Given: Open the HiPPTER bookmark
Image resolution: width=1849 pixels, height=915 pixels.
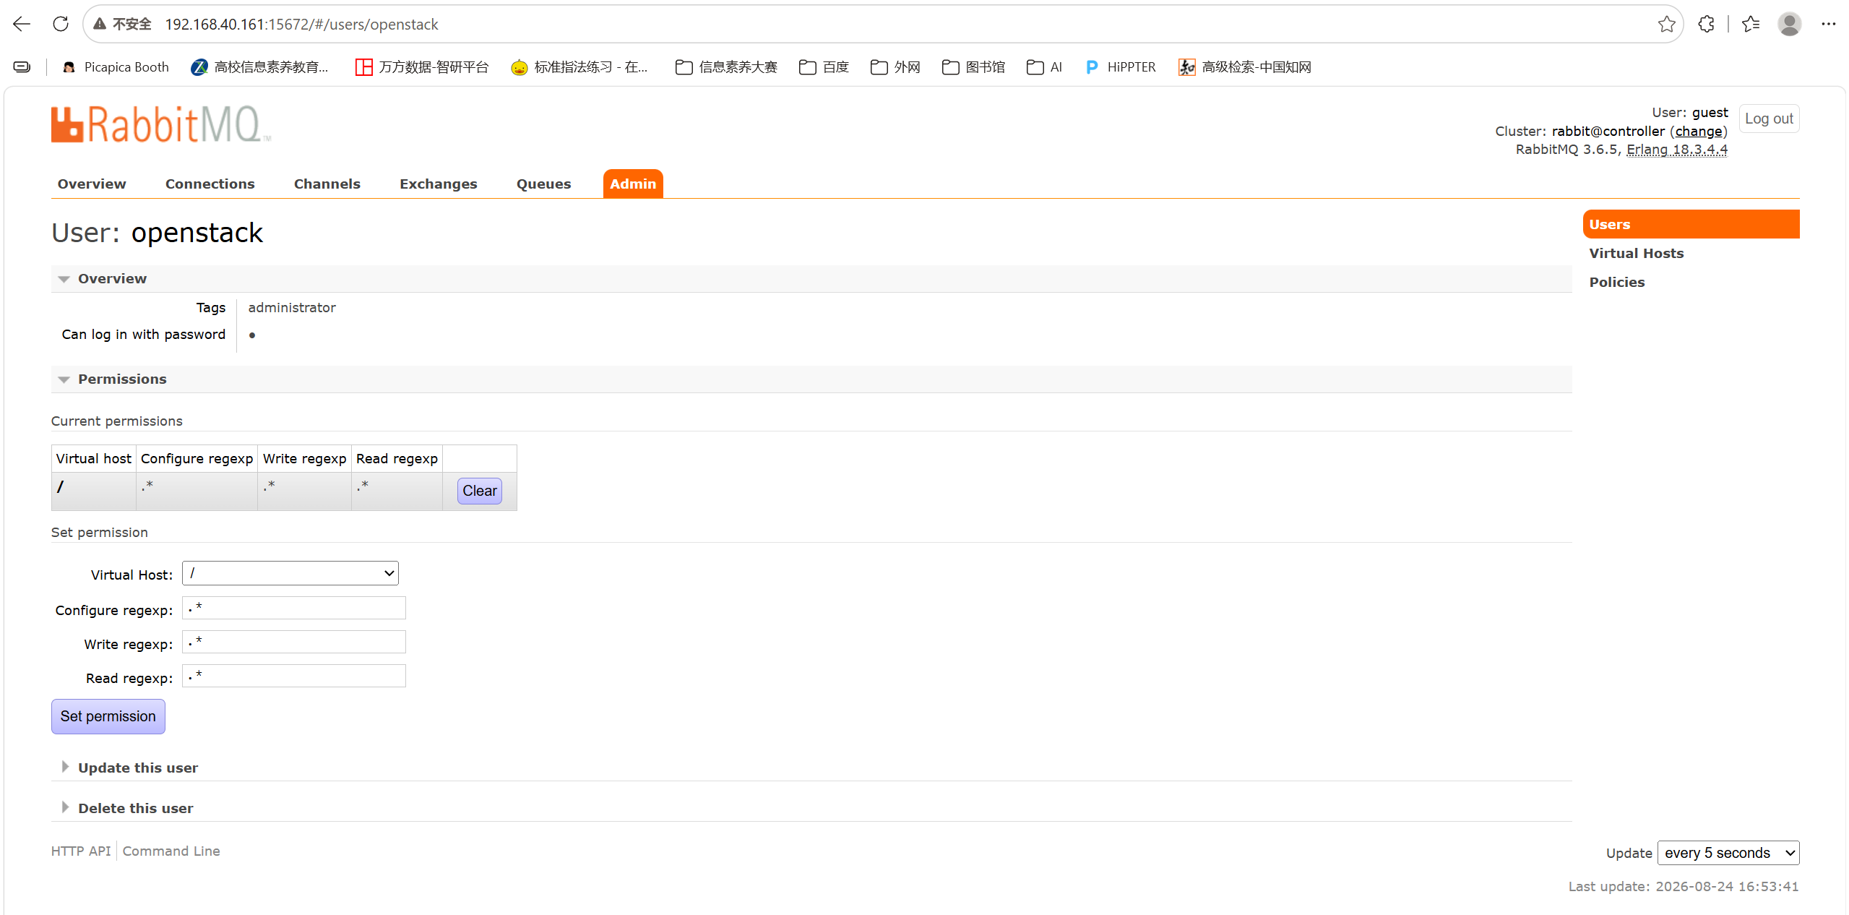Looking at the screenshot, I should (x=1121, y=67).
